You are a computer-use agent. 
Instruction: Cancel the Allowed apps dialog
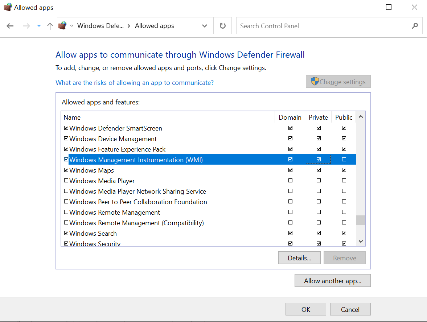click(x=350, y=309)
